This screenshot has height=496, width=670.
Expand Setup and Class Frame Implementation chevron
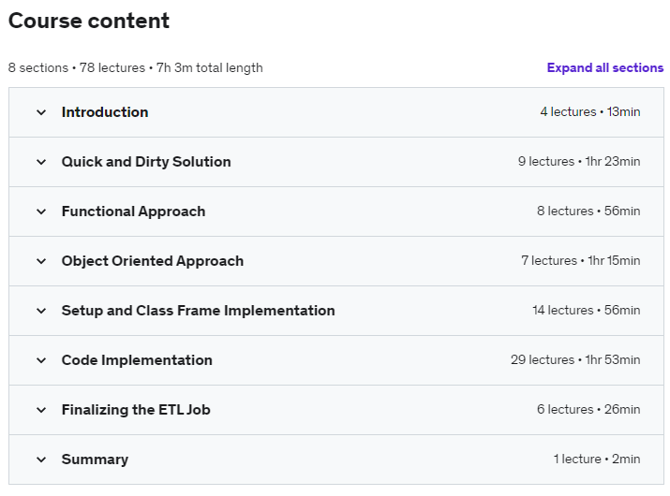click(x=41, y=311)
